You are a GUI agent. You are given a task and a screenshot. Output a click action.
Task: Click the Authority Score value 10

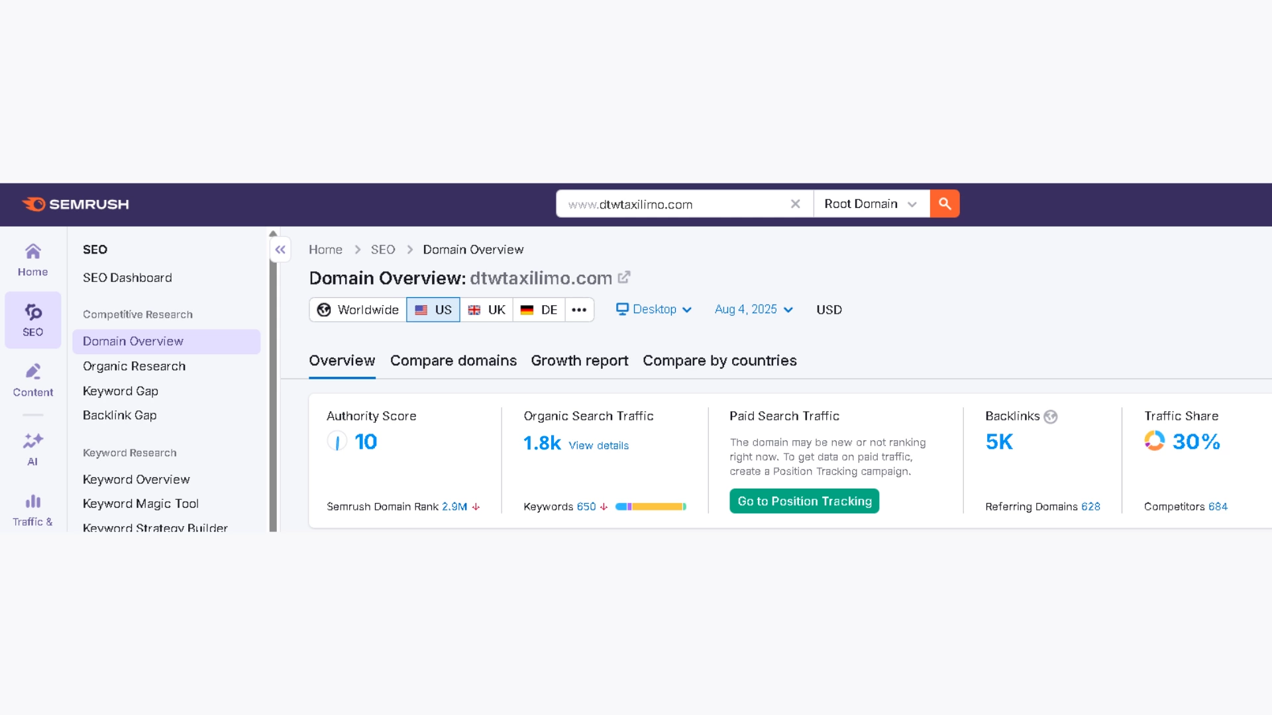click(366, 442)
